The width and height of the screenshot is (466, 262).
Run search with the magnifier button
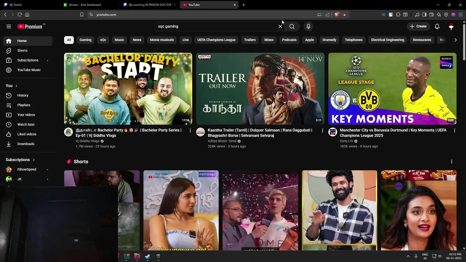click(292, 26)
